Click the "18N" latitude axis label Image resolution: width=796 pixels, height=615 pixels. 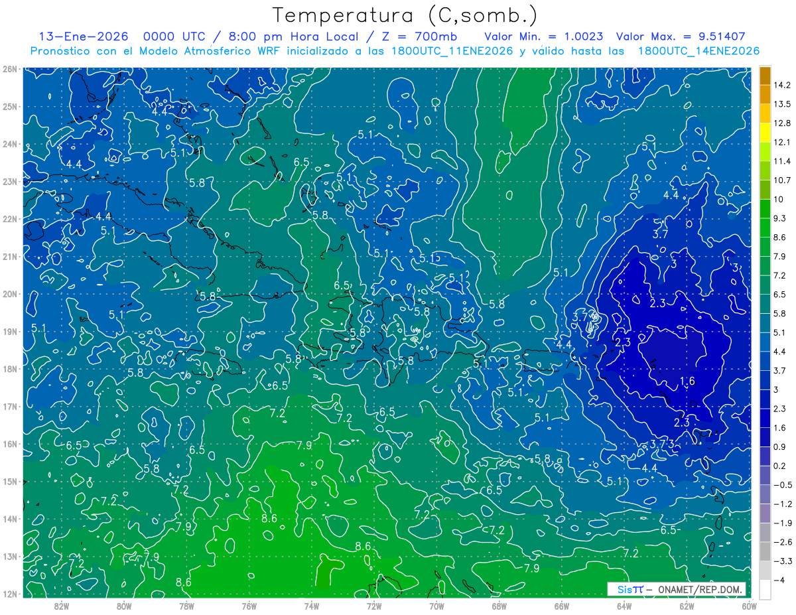(9, 369)
